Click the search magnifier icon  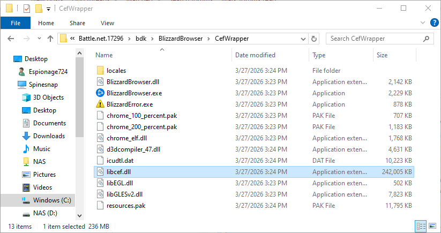coord(427,39)
